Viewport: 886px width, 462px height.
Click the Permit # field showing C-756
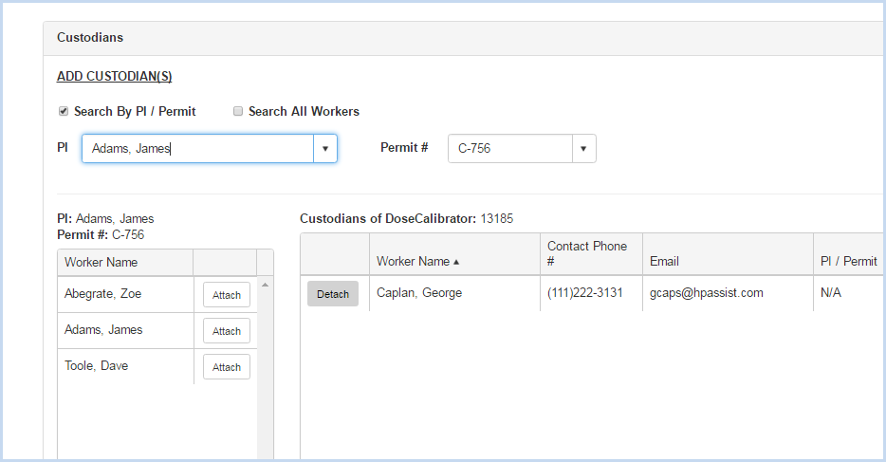510,149
